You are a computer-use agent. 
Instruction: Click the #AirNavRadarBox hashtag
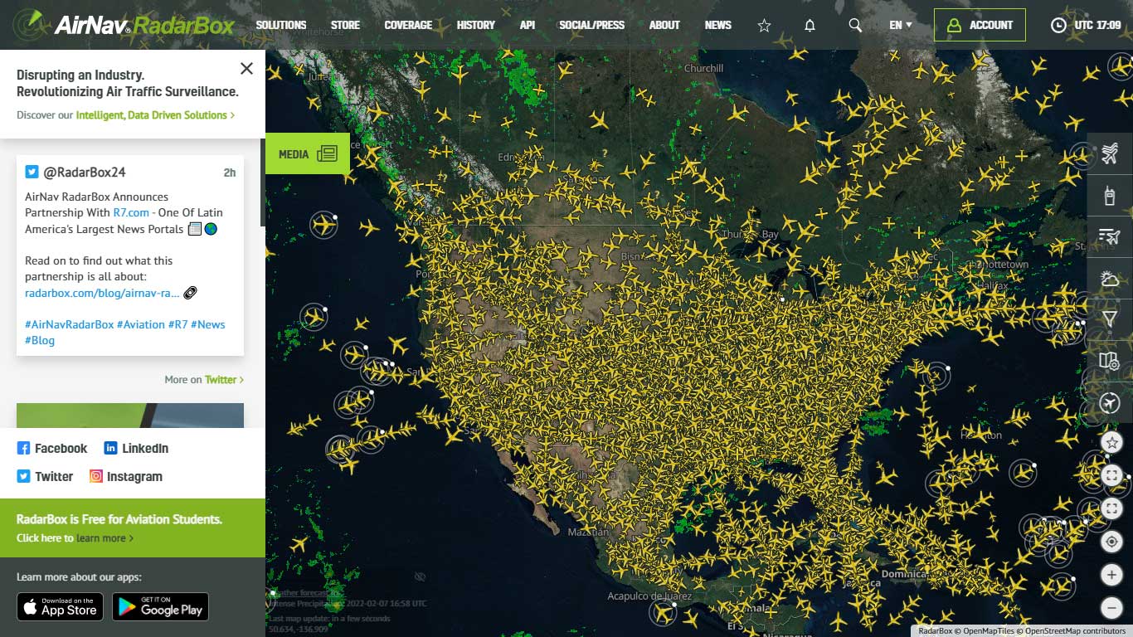click(x=69, y=324)
